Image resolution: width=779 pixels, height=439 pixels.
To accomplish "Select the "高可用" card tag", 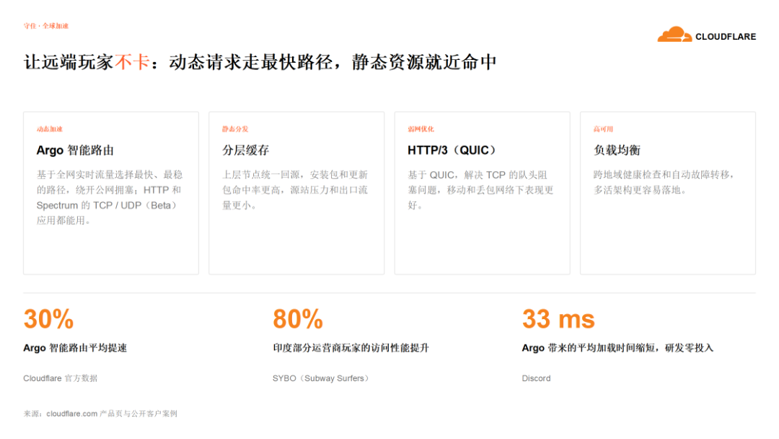I will pos(603,129).
